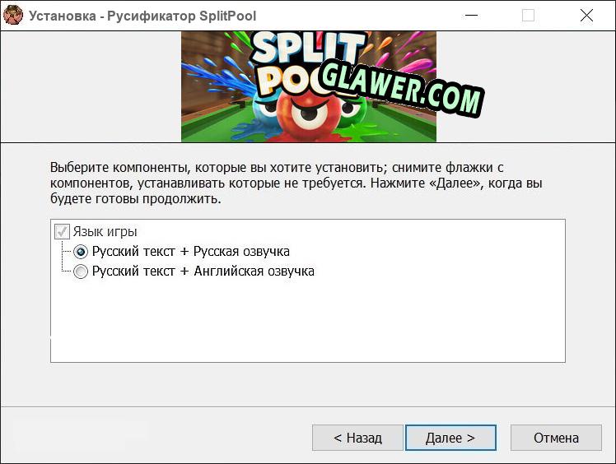This screenshot has height=464, width=616.
Task: Click the SplitPool banner image
Action: coord(309,86)
